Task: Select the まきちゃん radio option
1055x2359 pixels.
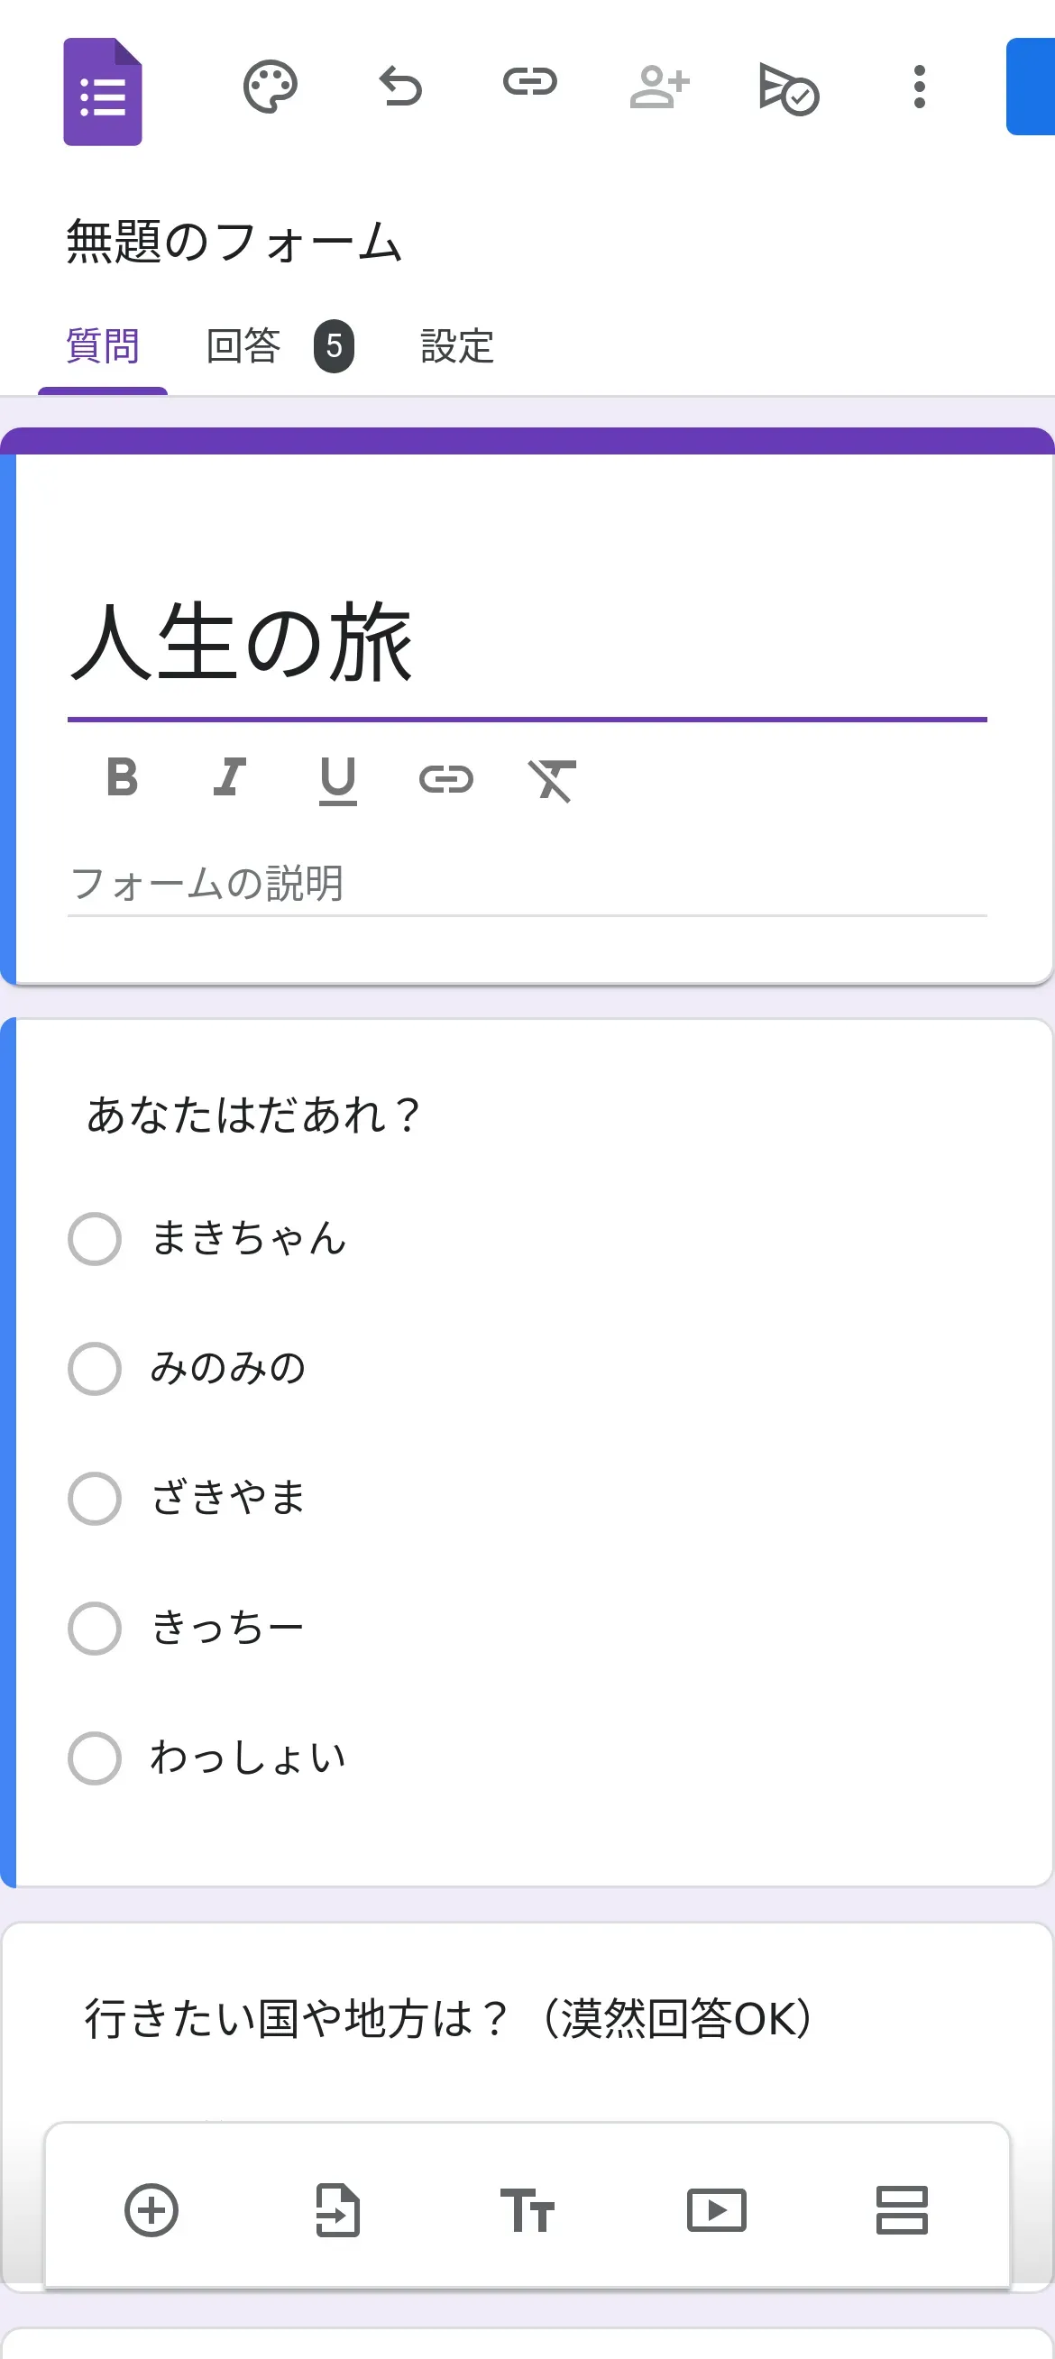Action: pyautogui.click(x=96, y=1239)
